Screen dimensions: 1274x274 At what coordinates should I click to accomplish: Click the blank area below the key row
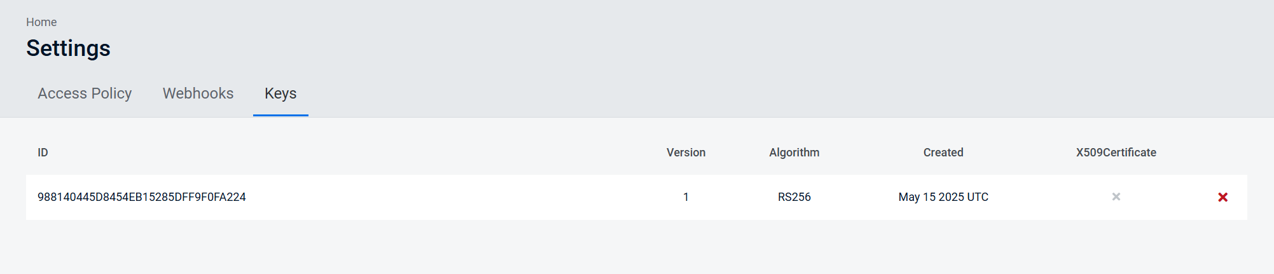[636, 248]
